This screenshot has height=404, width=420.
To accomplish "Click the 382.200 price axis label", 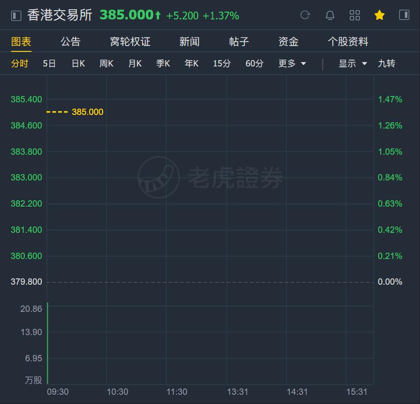I will click(x=26, y=204).
